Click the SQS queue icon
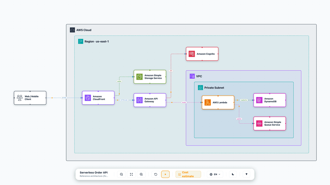 tap(259, 124)
